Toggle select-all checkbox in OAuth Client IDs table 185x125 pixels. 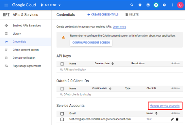coord(62,89)
